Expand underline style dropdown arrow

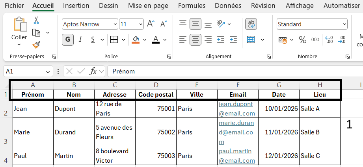tap(102, 40)
